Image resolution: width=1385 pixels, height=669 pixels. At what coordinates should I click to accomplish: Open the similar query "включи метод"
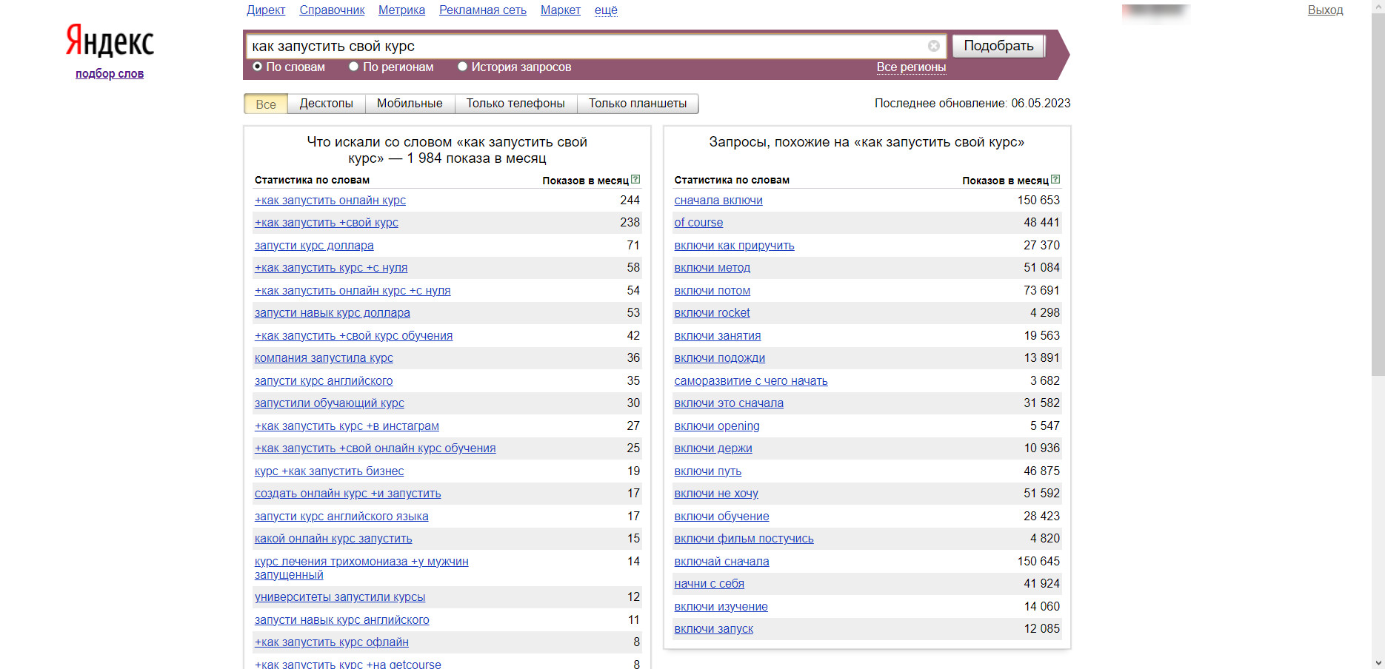tap(712, 268)
